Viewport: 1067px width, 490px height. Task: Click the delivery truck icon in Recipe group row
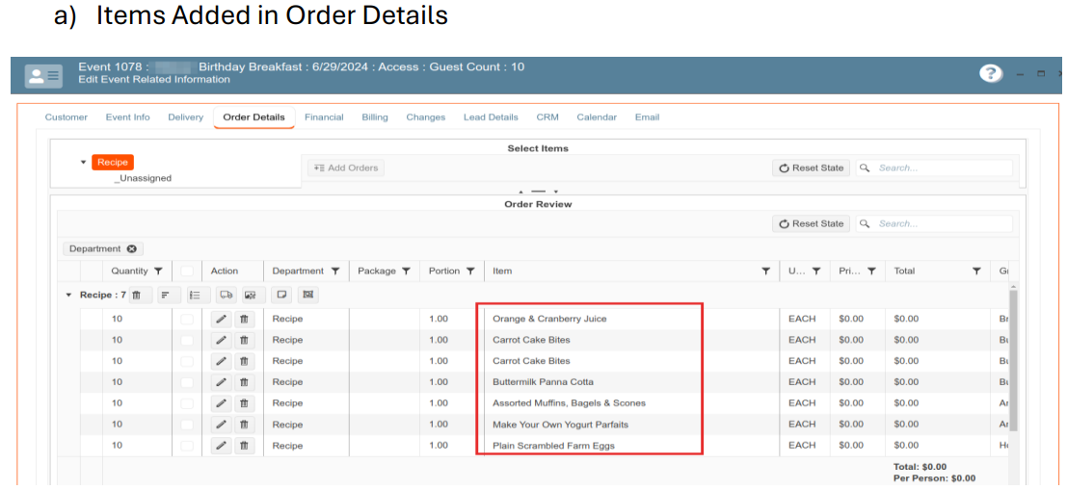coord(226,296)
